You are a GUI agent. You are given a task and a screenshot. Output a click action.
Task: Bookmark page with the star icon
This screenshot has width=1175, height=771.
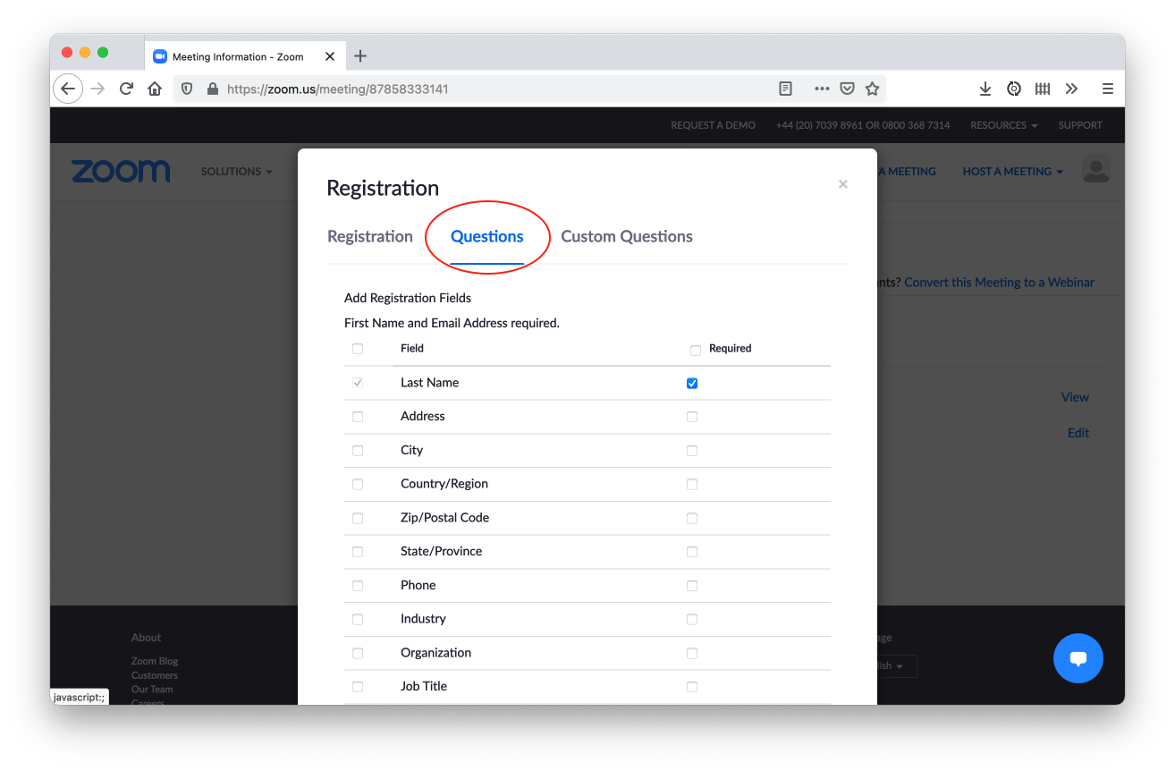coord(872,89)
